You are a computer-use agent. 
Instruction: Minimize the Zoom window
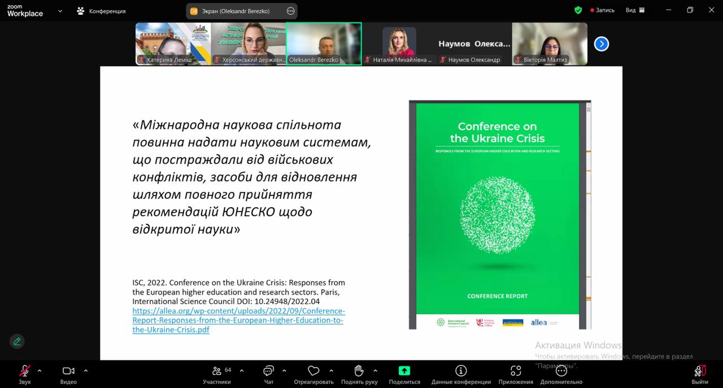click(x=669, y=10)
